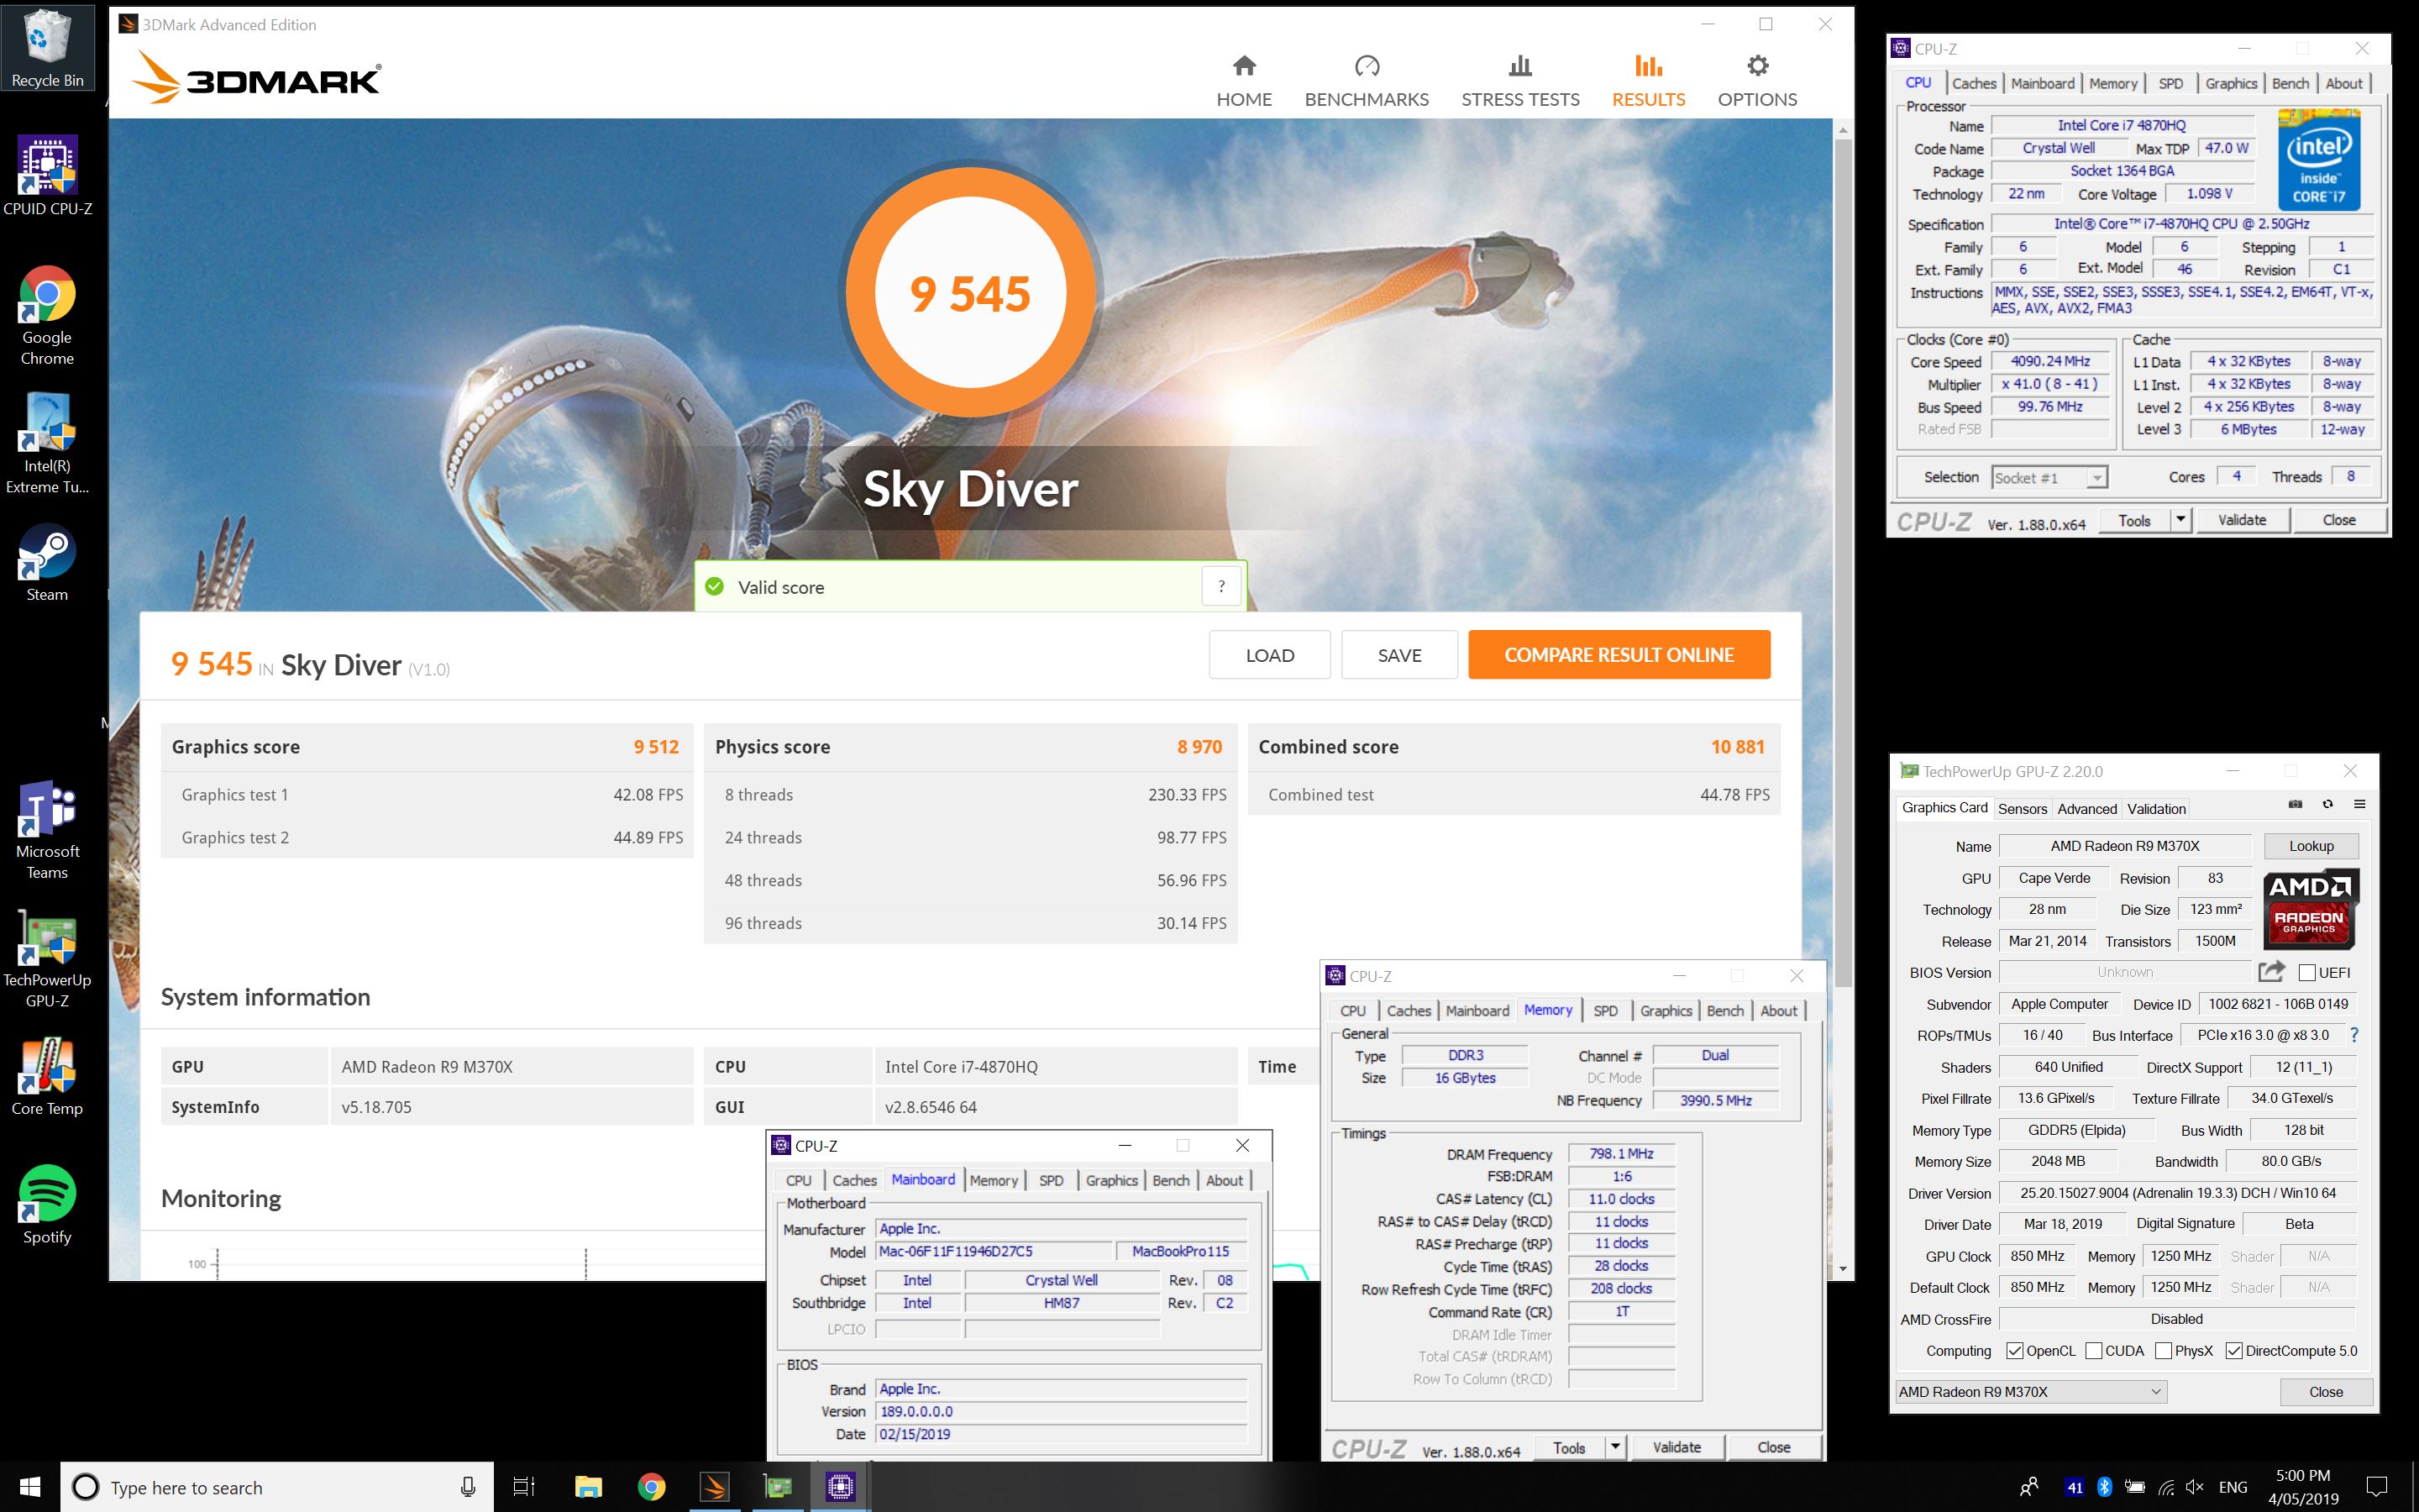Click the 3DMark icon in the taskbar
Viewport: 2419px width, 1512px height.
(715, 1487)
